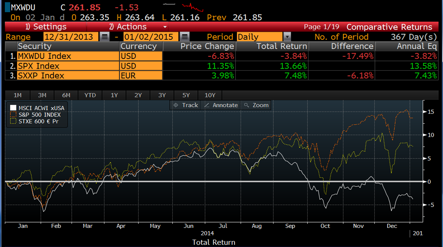Click the Zoom magnifier icon
Viewport: 443px width, 247px height.
click(246, 105)
